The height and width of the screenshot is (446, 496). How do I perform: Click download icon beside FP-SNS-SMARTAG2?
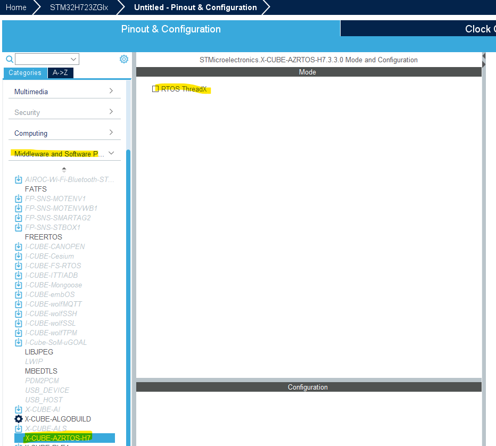(x=19, y=218)
